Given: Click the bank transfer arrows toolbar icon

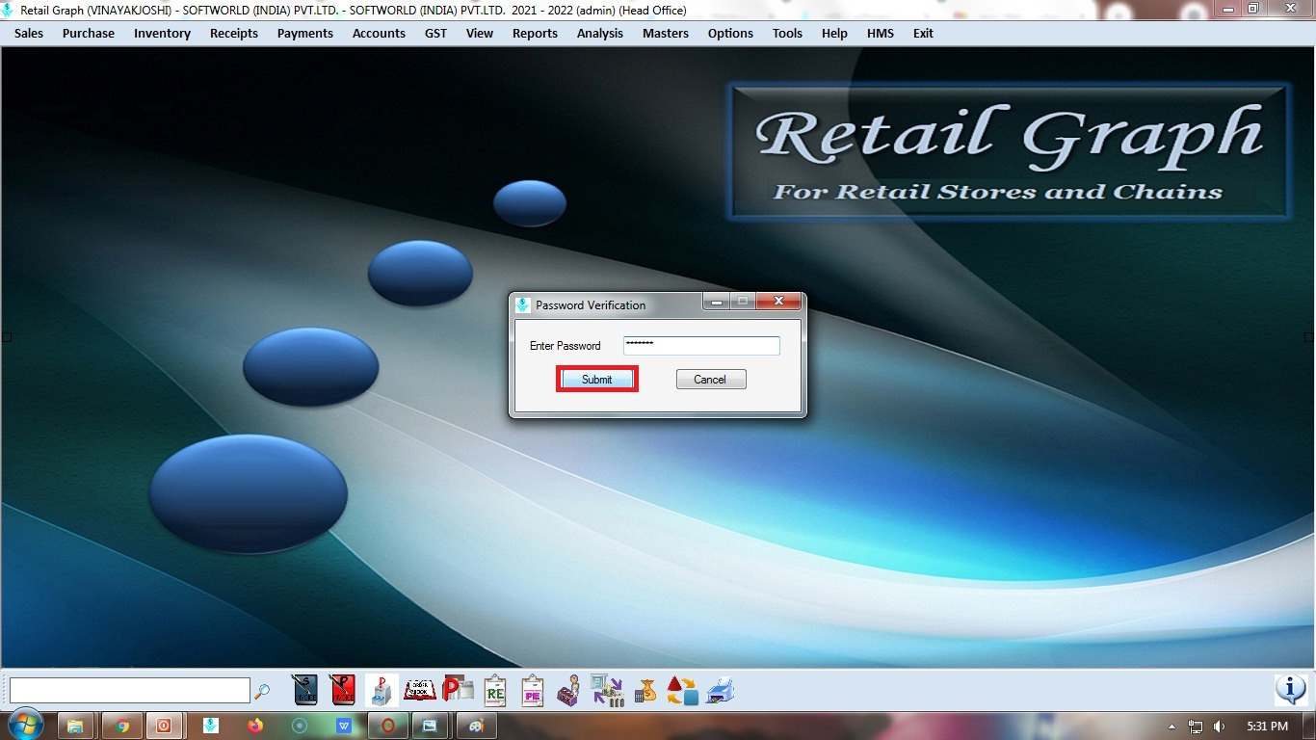Looking at the screenshot, I should point(607,690).
